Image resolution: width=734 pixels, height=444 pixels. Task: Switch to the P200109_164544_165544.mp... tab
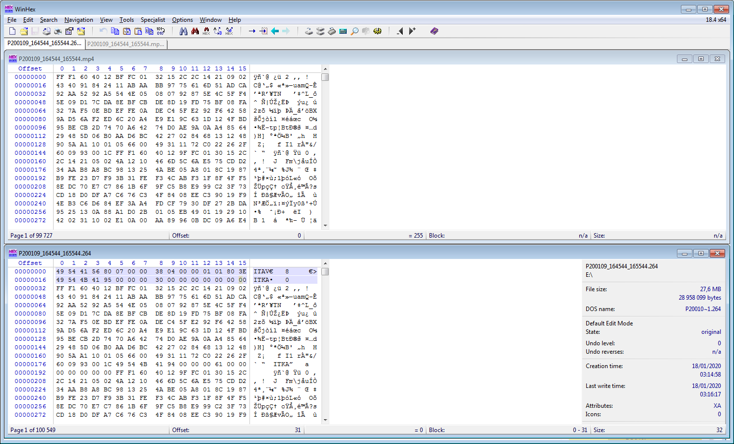point(126,44)
